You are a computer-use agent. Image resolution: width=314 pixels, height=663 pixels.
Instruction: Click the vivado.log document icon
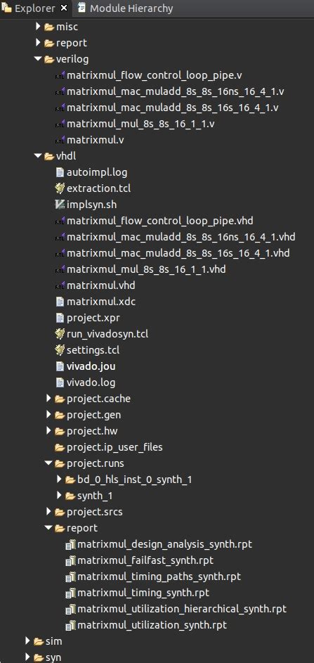tap(60, 382)
